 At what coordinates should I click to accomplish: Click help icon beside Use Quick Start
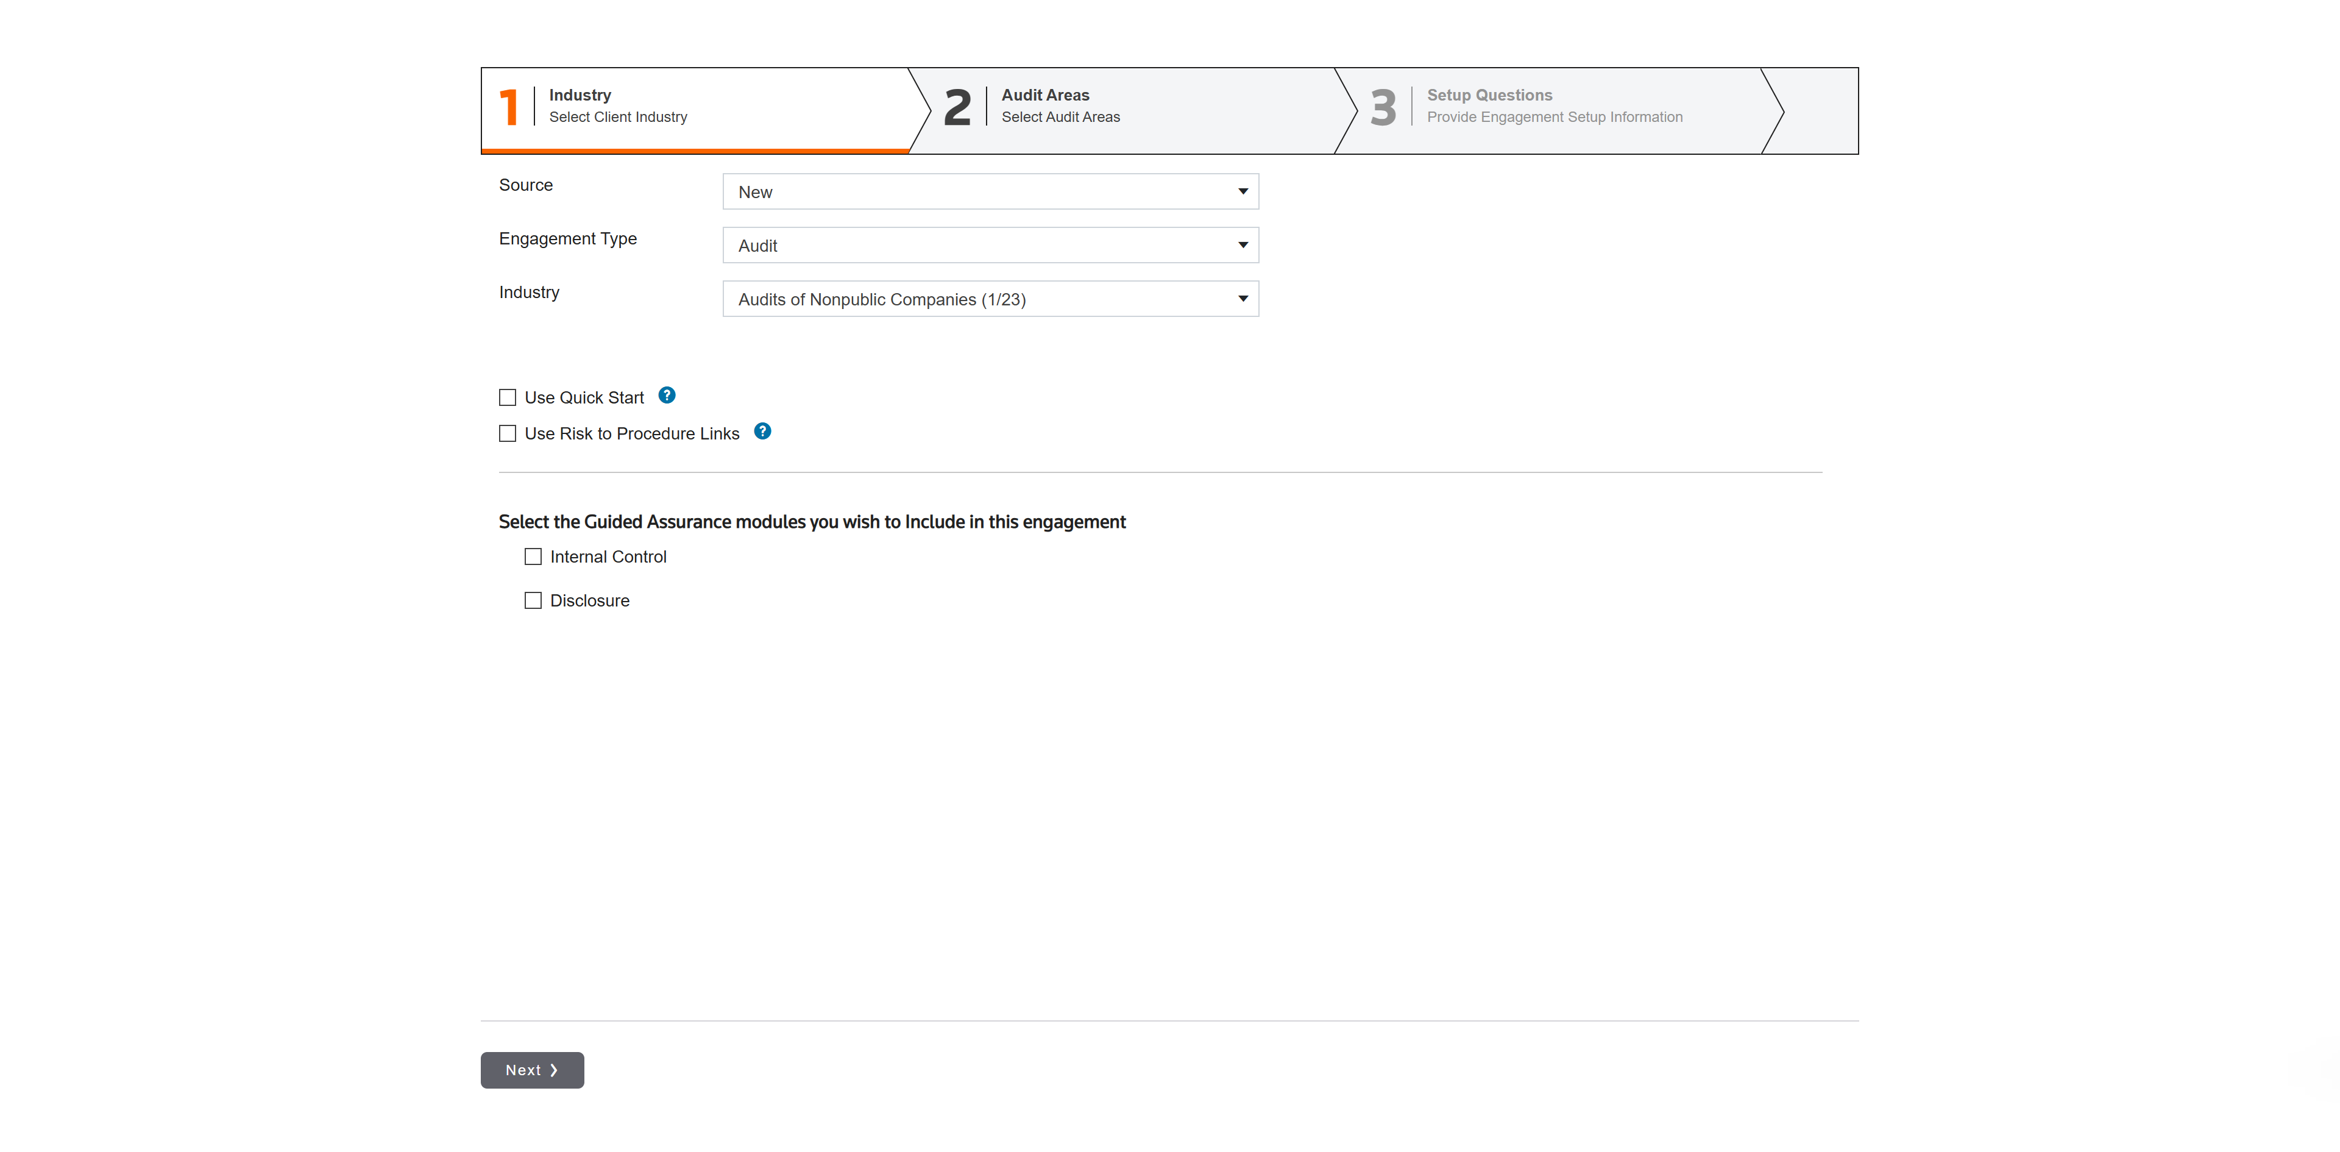(667, 395)
